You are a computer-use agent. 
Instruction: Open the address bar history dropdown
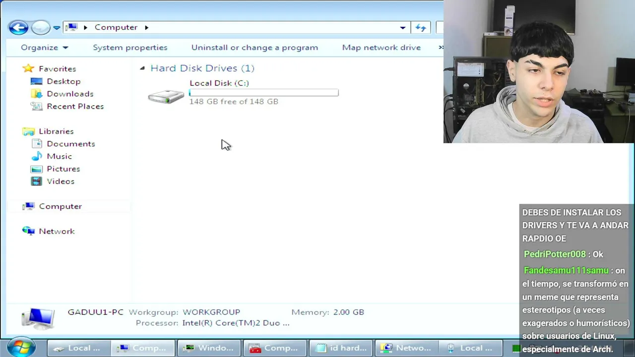pos(403,28)
